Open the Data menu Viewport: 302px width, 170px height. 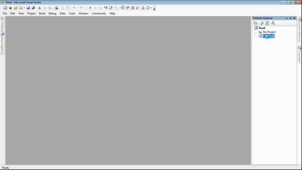pos(62,14)
